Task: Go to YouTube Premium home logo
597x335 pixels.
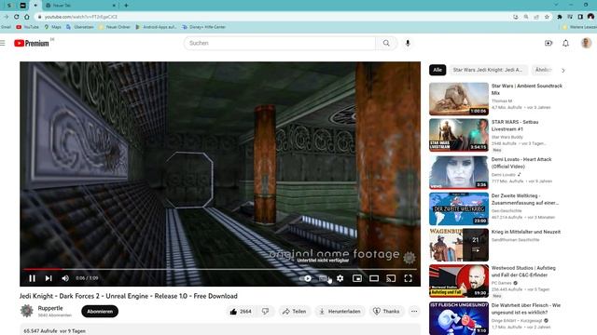Action: click(x=32, y=44)
